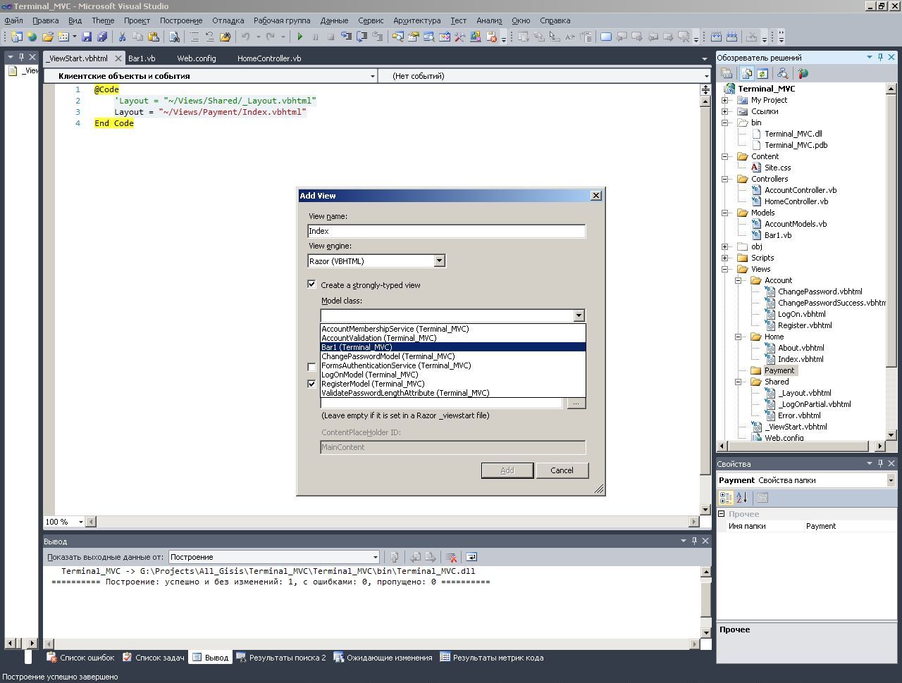
Task: Toggle word wrap in the Output pane toolbar
Action: pyautogui.click(x=471, y=557)
